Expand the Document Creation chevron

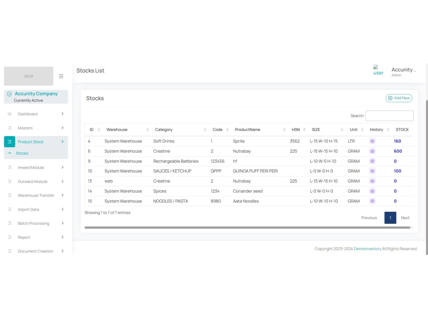62,251
